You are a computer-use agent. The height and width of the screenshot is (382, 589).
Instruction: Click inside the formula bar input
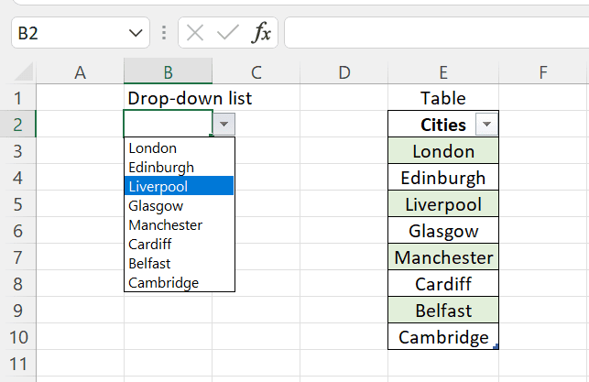[x=435, y=34]
